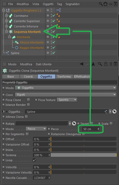Click the empty Rotaia link field

coord(42,123)
